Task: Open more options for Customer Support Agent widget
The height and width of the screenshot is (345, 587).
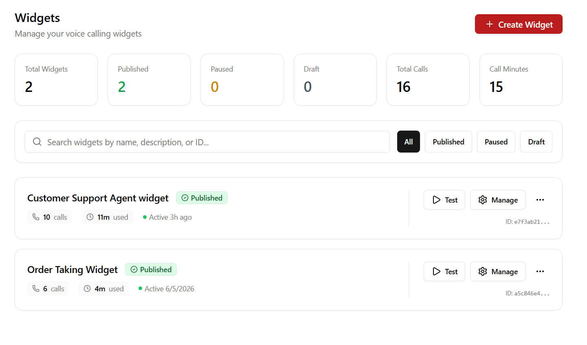Action: (540, 200)
